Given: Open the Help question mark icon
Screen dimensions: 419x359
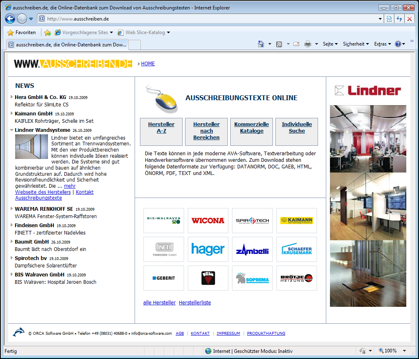Looking at the screenshot, I should pos(398,44).
